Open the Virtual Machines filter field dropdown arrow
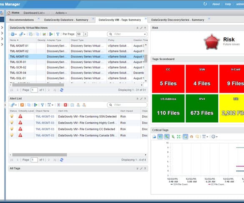This screenshot has width=244, height=203. click(145, 34)
